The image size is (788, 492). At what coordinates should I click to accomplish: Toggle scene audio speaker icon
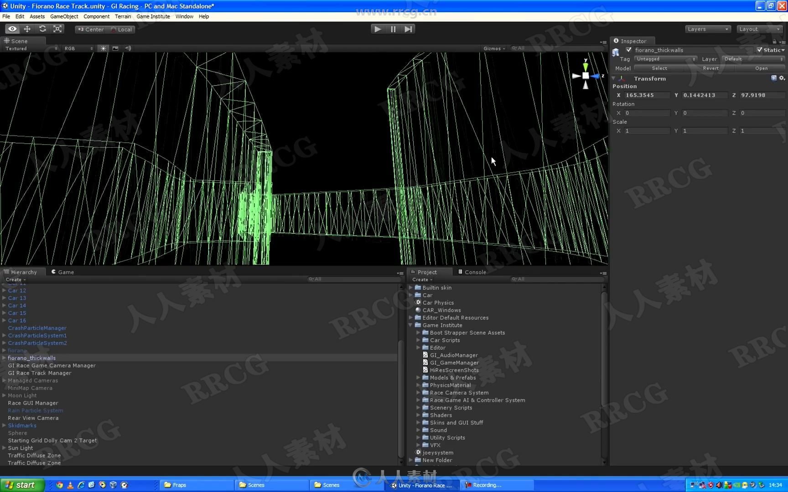click(x=128, y=48)
